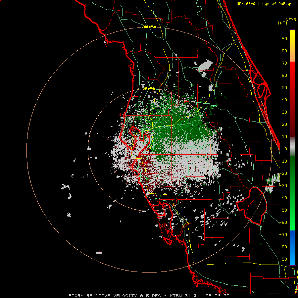Click the -70 knot scale label
The width and height of the screenshot is (298, 298).
pyautogui.click(x=283, y=235)
